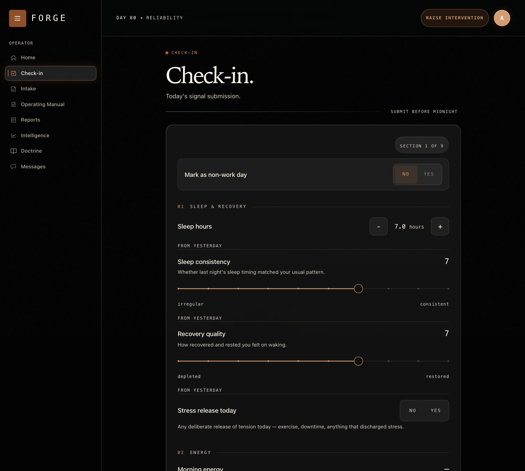Click the hamburger menu icon beside FORGE
The width and height of the screenshot is (525, 471).
17,18
